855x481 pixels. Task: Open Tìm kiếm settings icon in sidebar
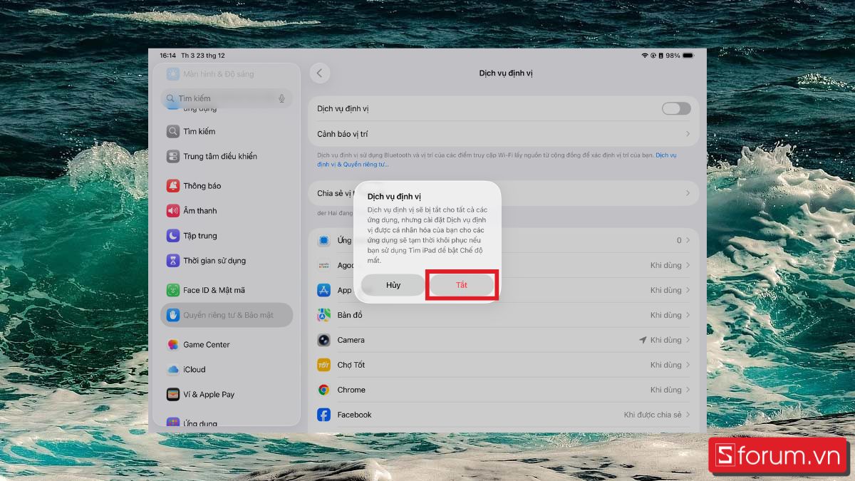[173, 131]
